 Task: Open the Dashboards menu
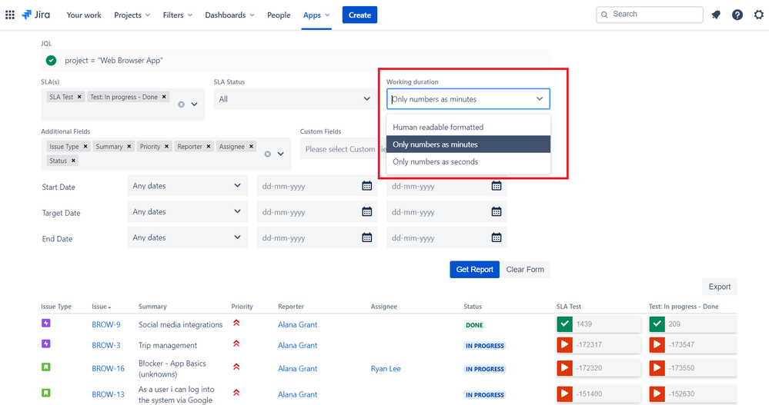229,15
